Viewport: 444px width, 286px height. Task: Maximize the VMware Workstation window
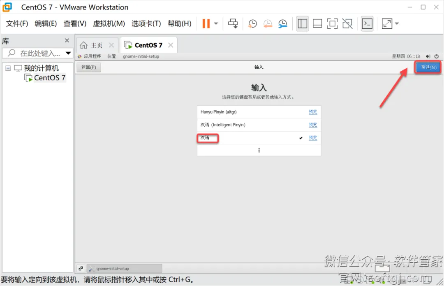coord(423,7)
